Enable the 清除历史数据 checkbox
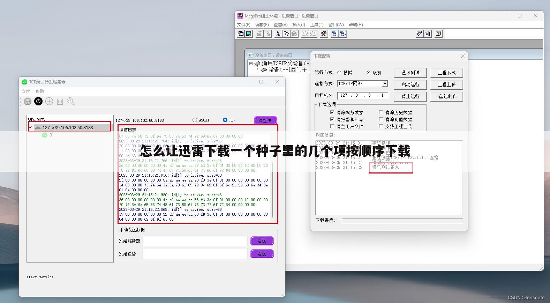Screen dimensions: 550x303 (x=381, y=112)
